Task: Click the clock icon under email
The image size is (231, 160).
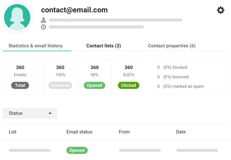Action: tap(44, 27)
